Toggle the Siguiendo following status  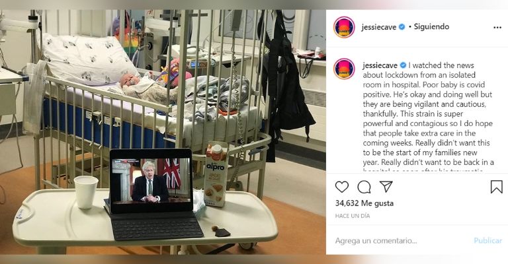point(431,27)
